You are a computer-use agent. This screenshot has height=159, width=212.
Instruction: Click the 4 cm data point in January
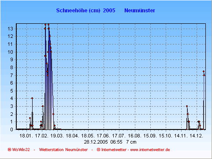[x=32, y=98]
